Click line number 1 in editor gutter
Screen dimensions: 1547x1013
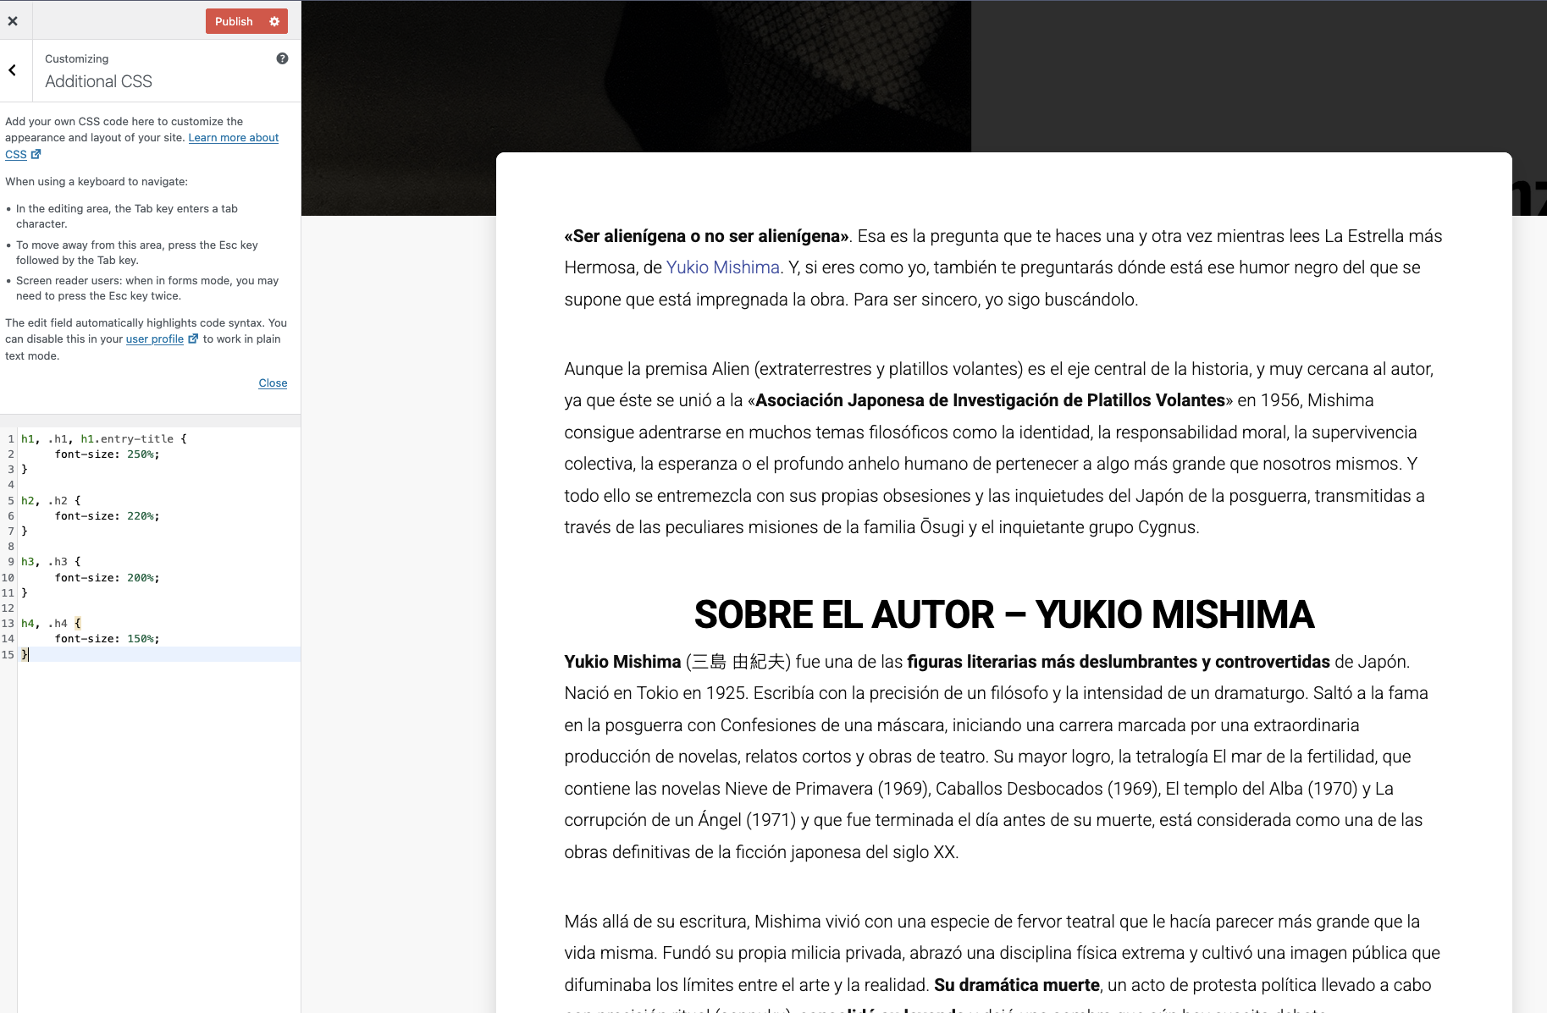pos(11,439)
